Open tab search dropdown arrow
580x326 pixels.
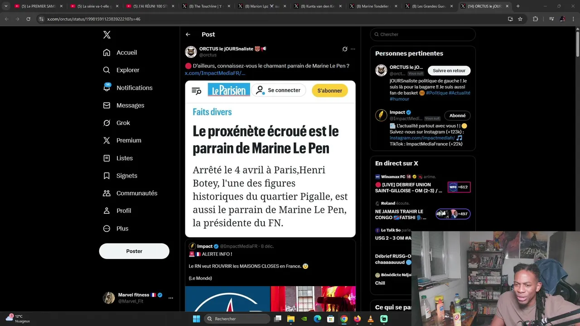(6, 6)
